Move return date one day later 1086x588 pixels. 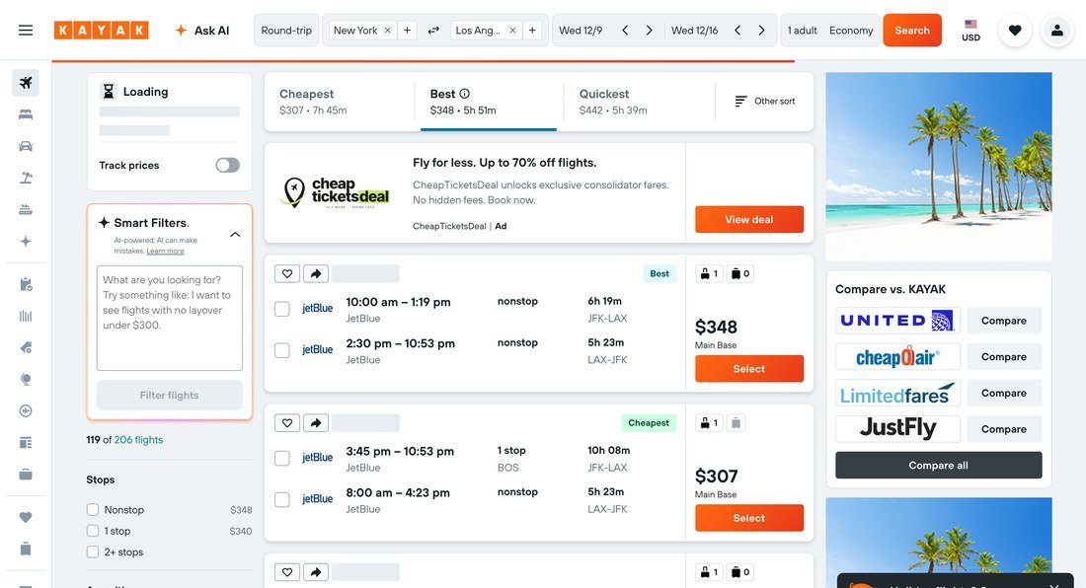[x=761, y=31]
